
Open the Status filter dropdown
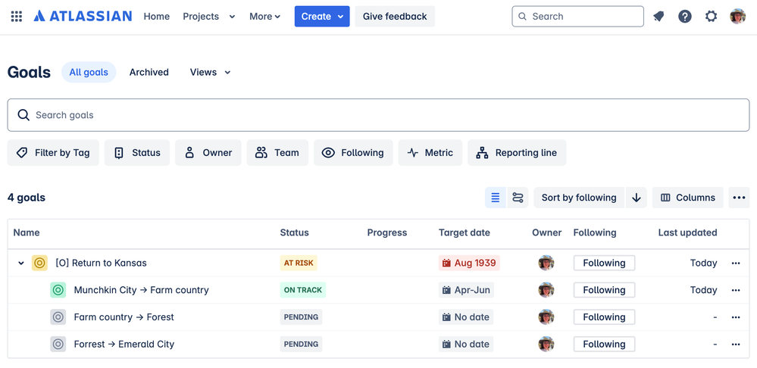[x=137, y=153]
